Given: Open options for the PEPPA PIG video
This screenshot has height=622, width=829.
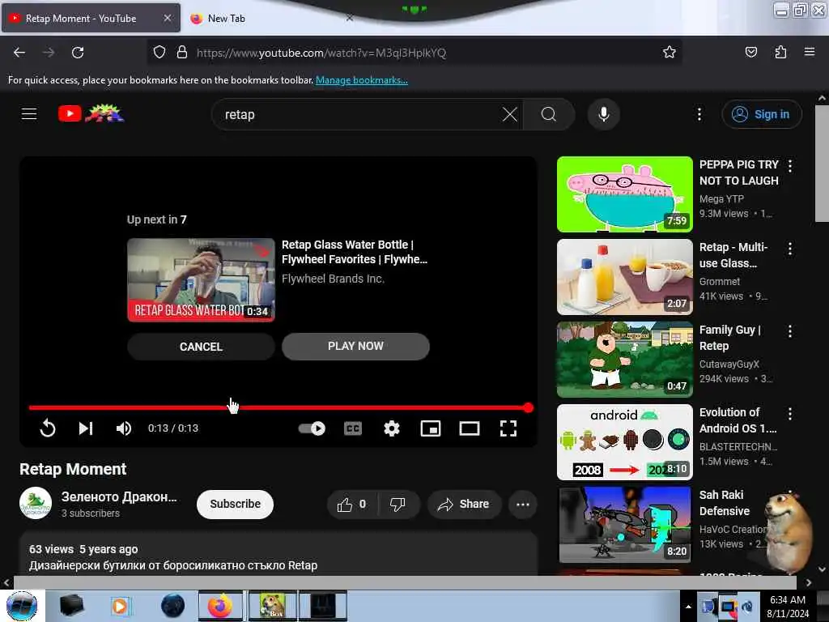Looking at the screenshot, I should pyautogui.click(x=790, y=166).
